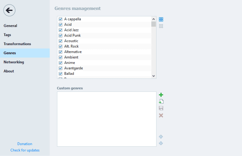Click the Check for updates link
Screen dimensions: 242x156
pyautogui.click(x=25, y=151)
